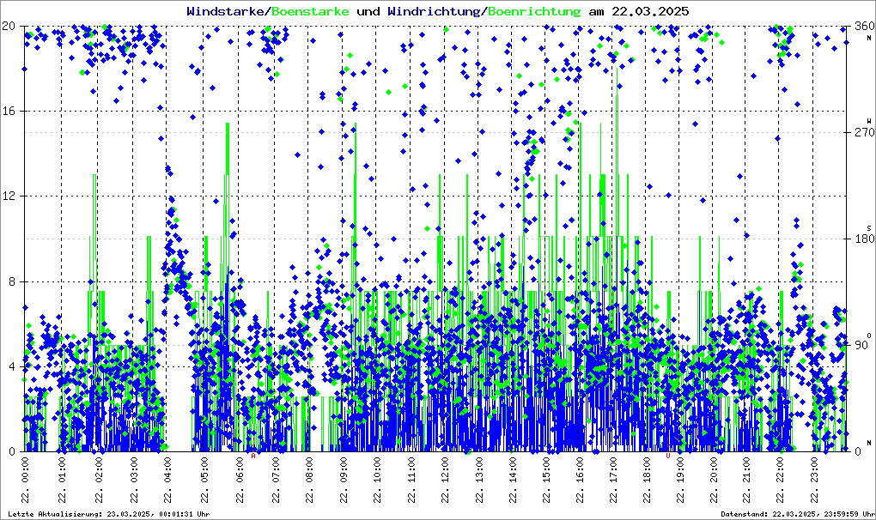Click the compass letter 'S' above 180

click(x=869, y=228)
